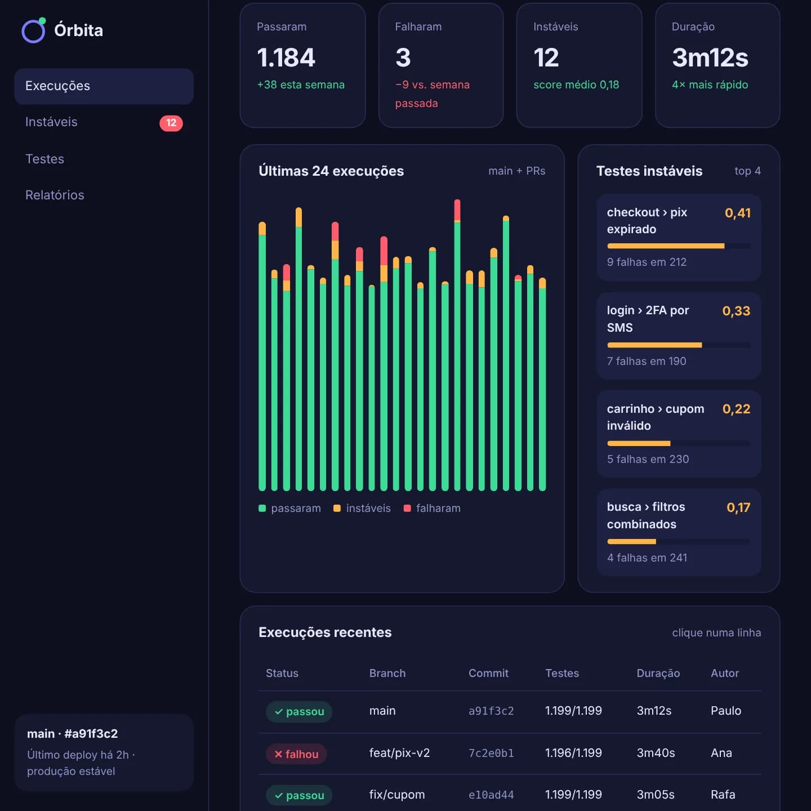Go to Instáveis in the sidebar
The height and width of the screenshot is (811, 811).
tap(104, 122)
